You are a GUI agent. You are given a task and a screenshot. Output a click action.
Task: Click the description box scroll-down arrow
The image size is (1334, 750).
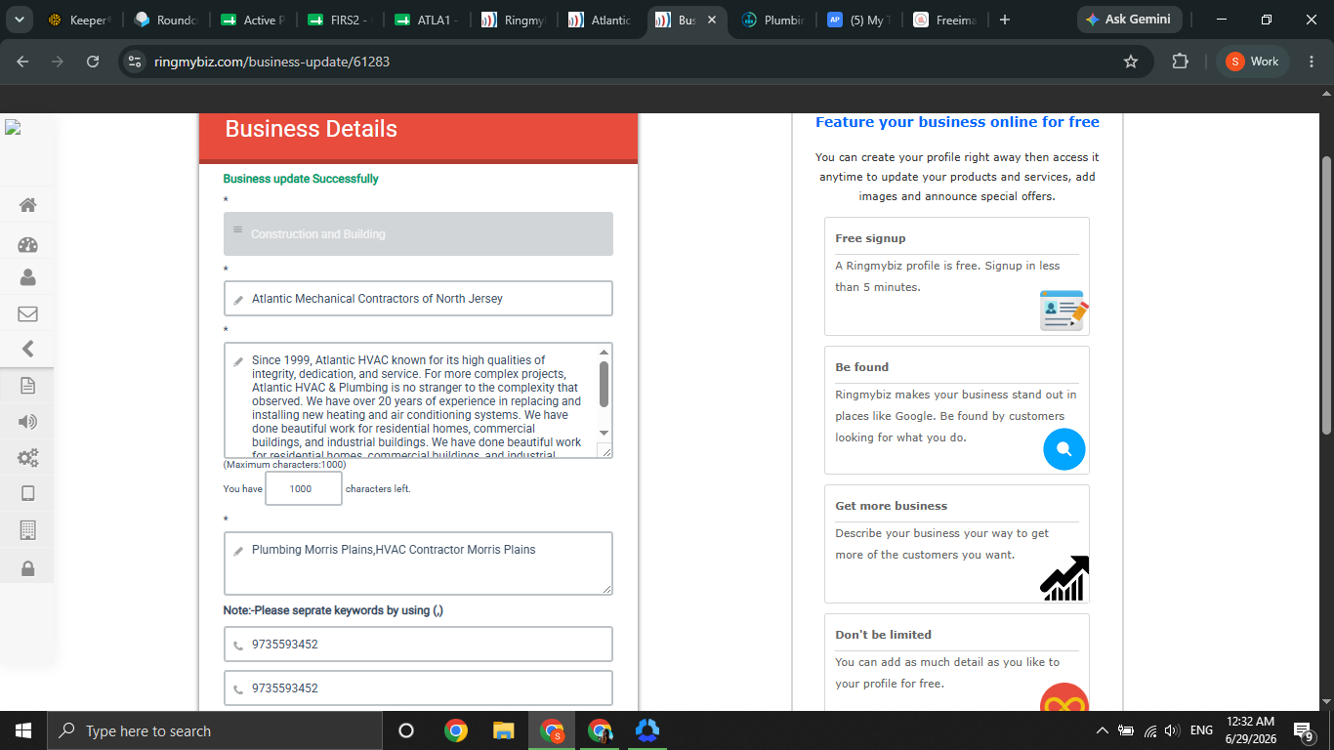click(604, 433)
